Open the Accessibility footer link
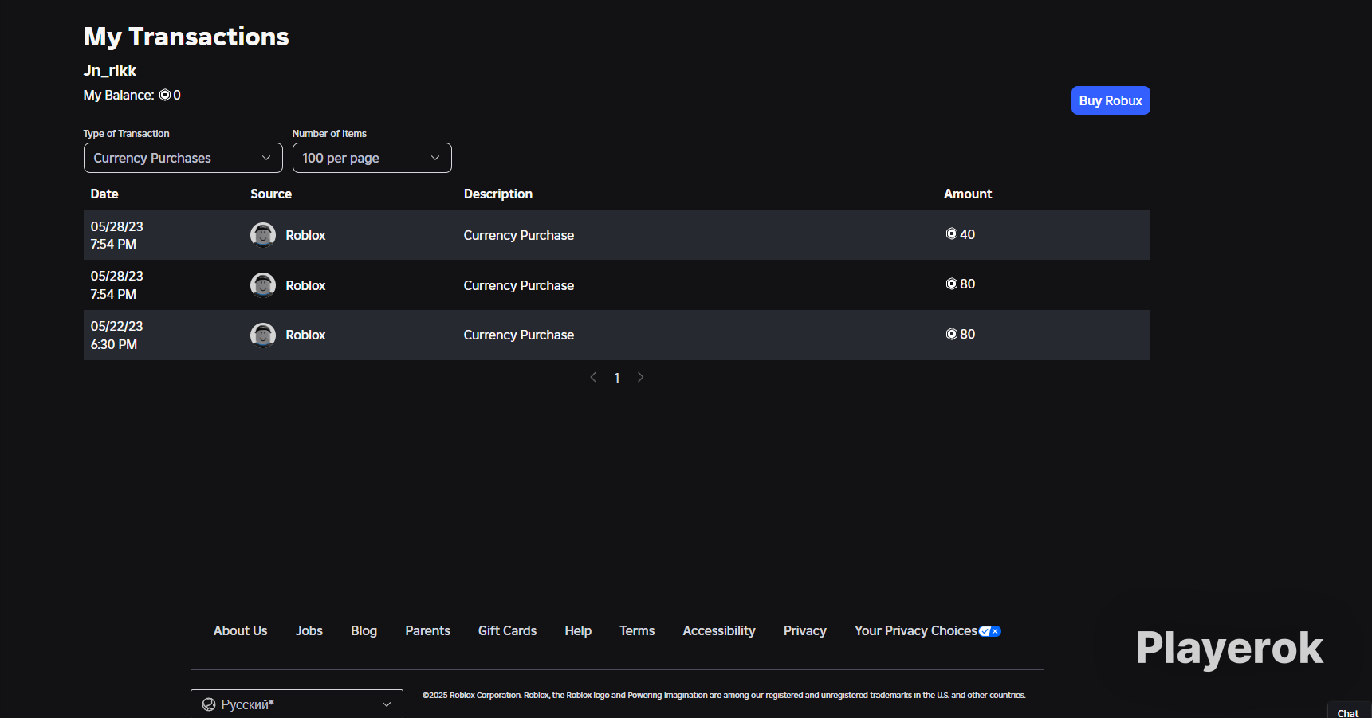Screen dimensions: 1372x718 point(719,630)
